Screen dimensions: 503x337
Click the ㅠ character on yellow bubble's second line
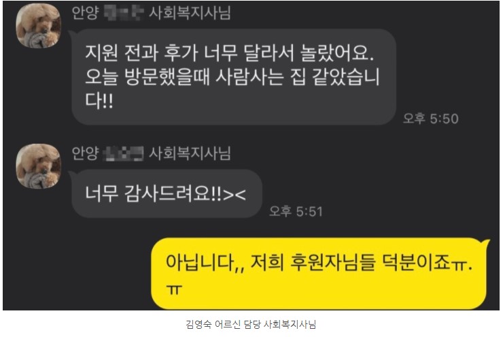point(175,289)
